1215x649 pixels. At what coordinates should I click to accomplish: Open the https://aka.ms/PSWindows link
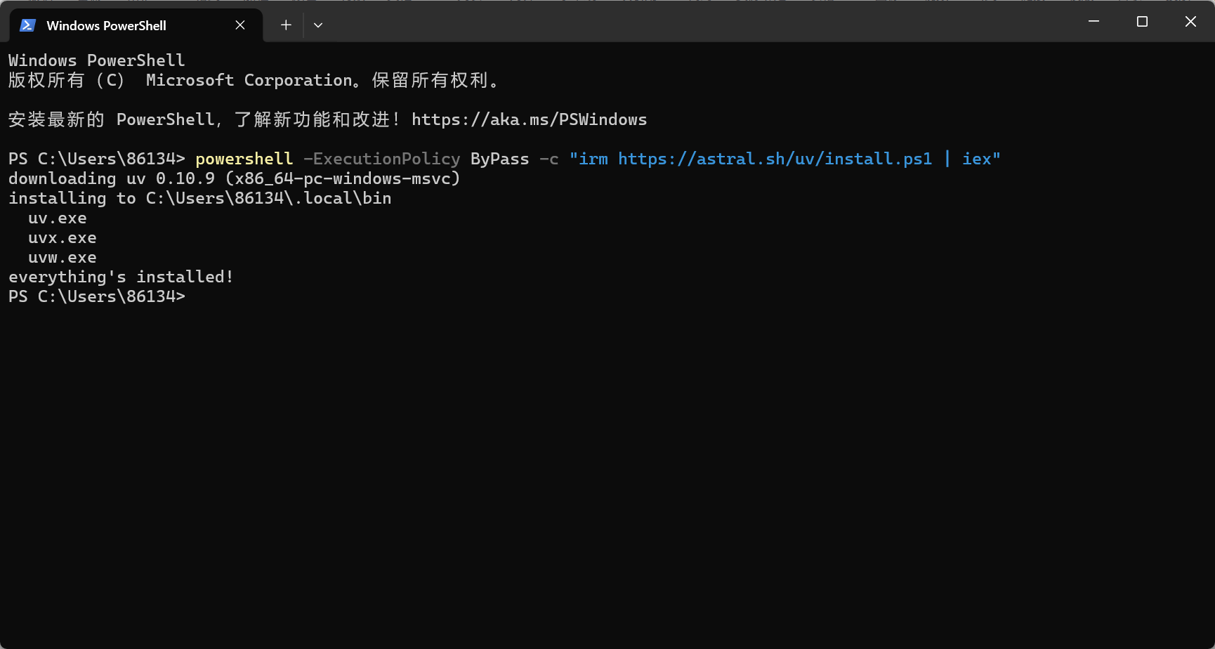pyautogui.click(x=529, y=119)
